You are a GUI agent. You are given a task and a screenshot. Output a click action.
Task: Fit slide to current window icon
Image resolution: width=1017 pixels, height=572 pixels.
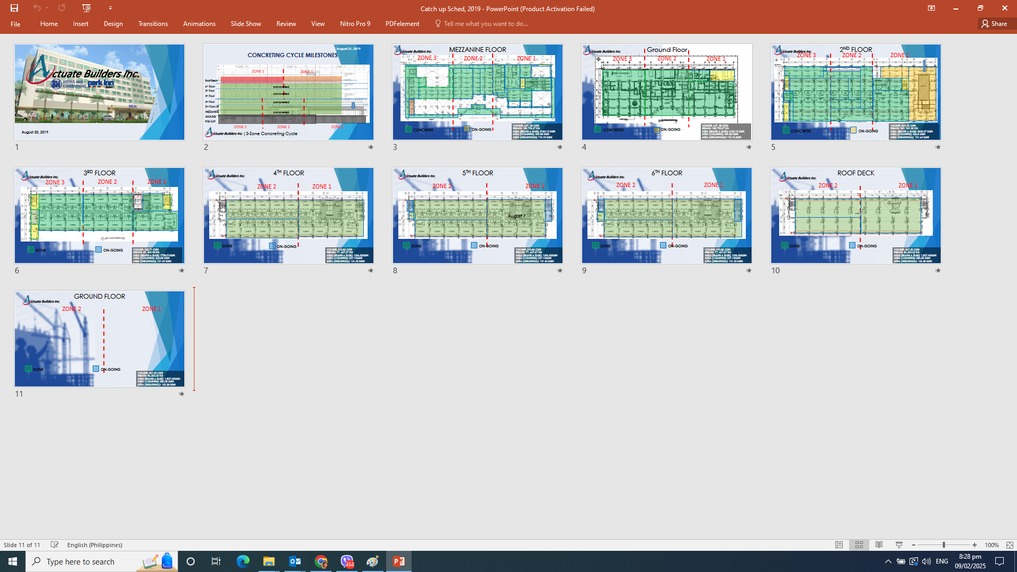[1010, 545]
